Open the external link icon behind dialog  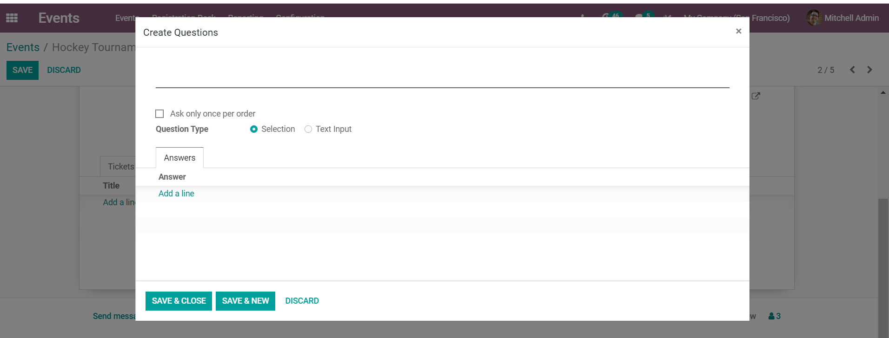tap(756, 96)
